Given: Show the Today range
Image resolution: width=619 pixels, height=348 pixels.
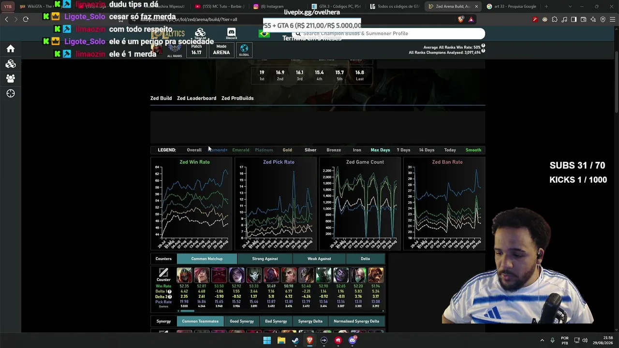Looking at the screenshot, I should tap(450, 150).
